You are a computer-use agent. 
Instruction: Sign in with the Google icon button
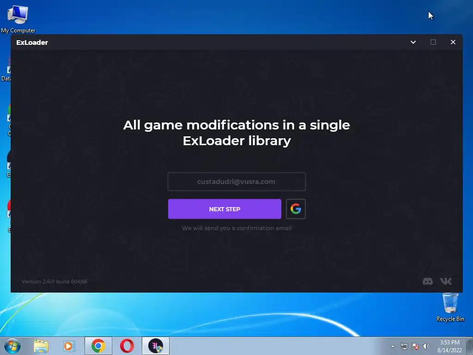[296, 209]
